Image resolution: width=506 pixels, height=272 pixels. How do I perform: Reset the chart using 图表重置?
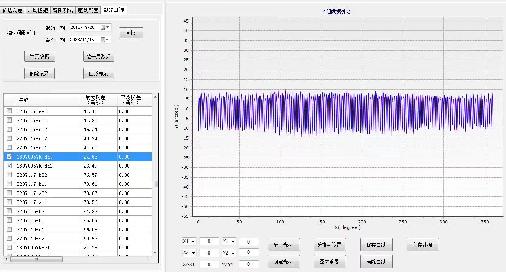[x=329, y=262]
